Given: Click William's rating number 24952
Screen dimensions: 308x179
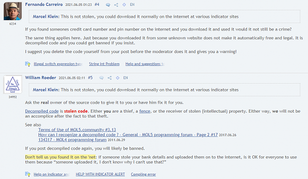Looking at the screenshot, I should [x=13, y=97].
